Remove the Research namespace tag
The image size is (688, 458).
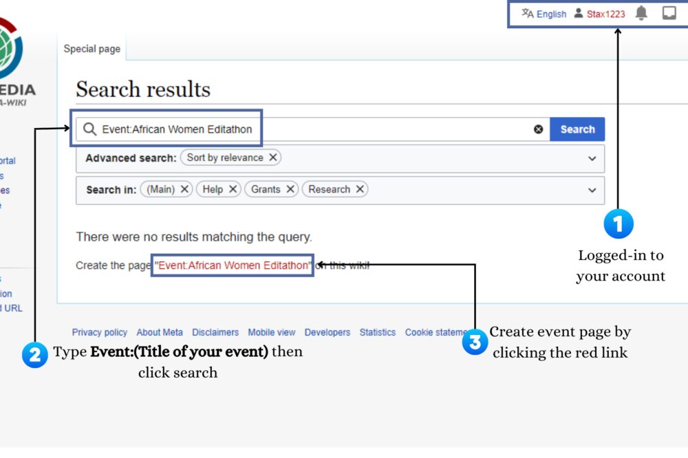click(x=360, y=189)
